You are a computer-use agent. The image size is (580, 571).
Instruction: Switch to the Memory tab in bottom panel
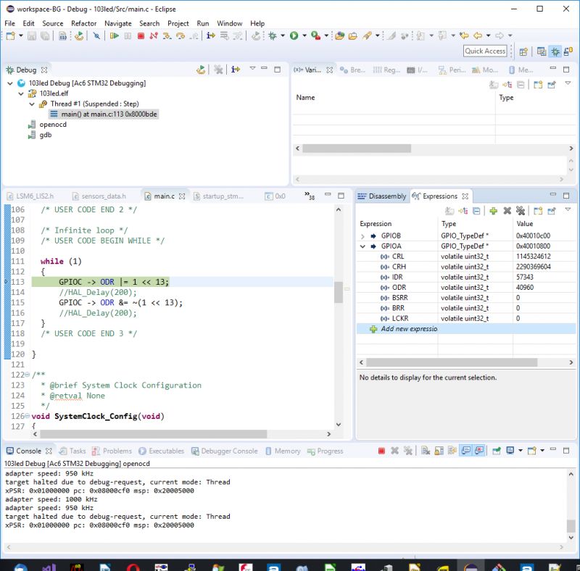tap(283, 451)
